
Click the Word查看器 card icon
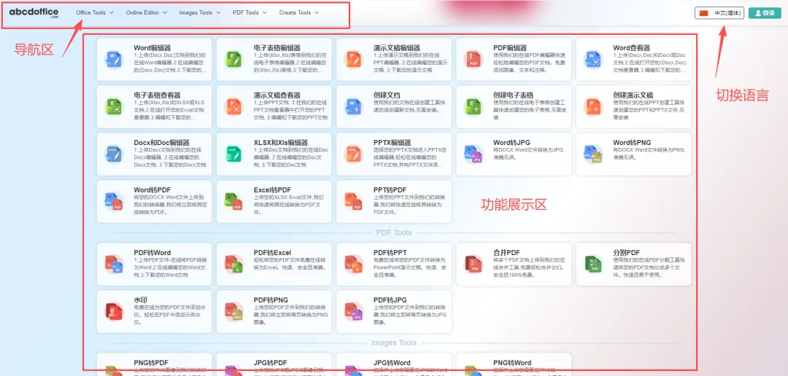point(592,59)
